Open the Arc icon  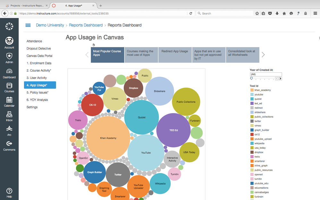point(9,129)
